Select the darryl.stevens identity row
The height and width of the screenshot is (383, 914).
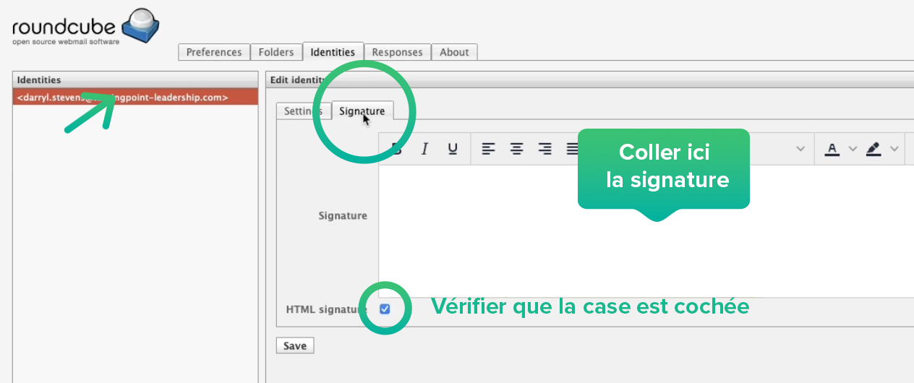click(135, 97)
